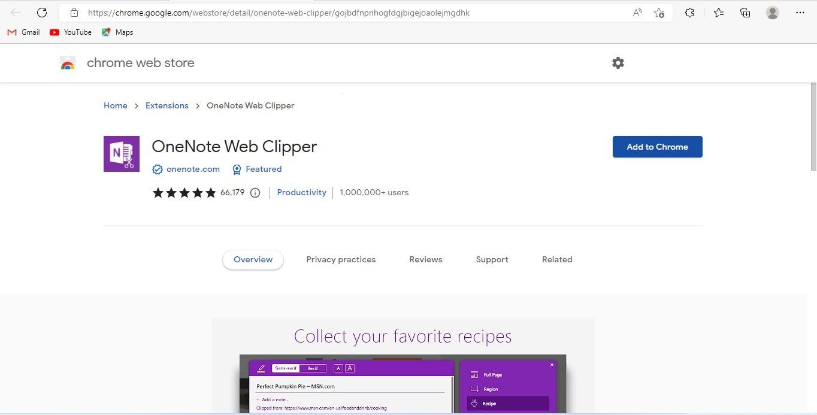Screen dimensions: 817x415
Task: Click Add to Chrome button
Action: (657, 147)
